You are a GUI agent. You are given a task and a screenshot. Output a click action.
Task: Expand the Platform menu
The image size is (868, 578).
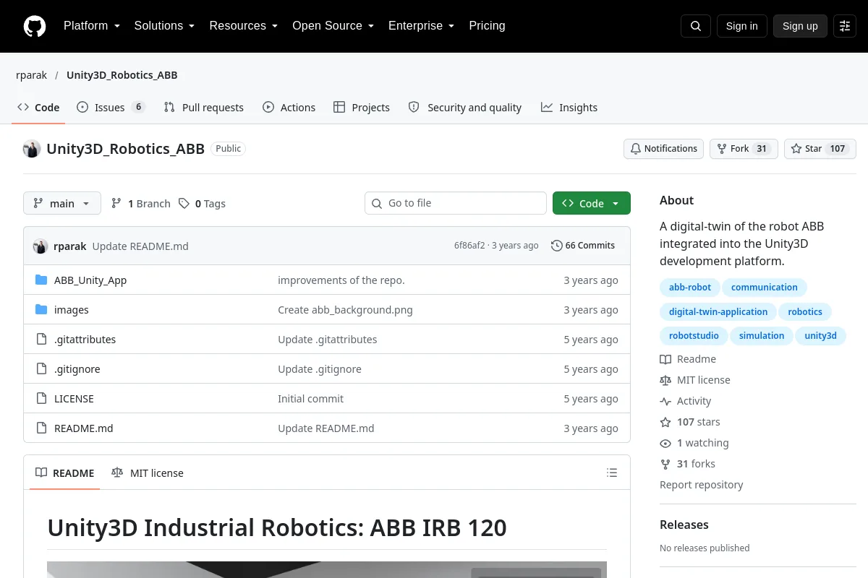(x=91, y=26)
